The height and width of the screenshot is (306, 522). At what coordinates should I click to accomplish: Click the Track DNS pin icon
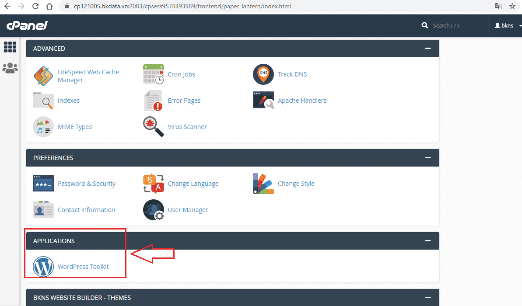pyautogui.click(x=263, y=74)
